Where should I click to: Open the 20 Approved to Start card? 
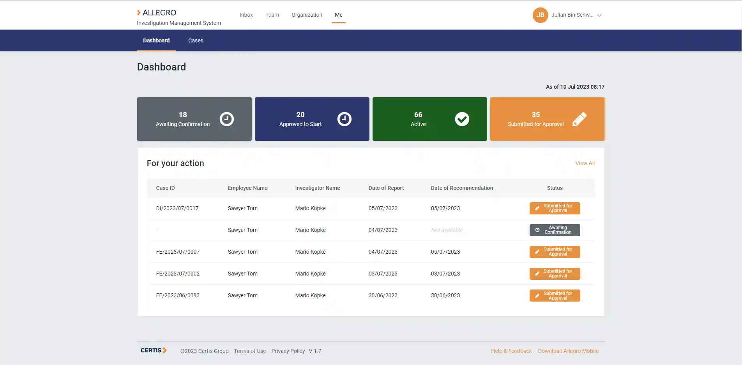[x=312, y=119]
